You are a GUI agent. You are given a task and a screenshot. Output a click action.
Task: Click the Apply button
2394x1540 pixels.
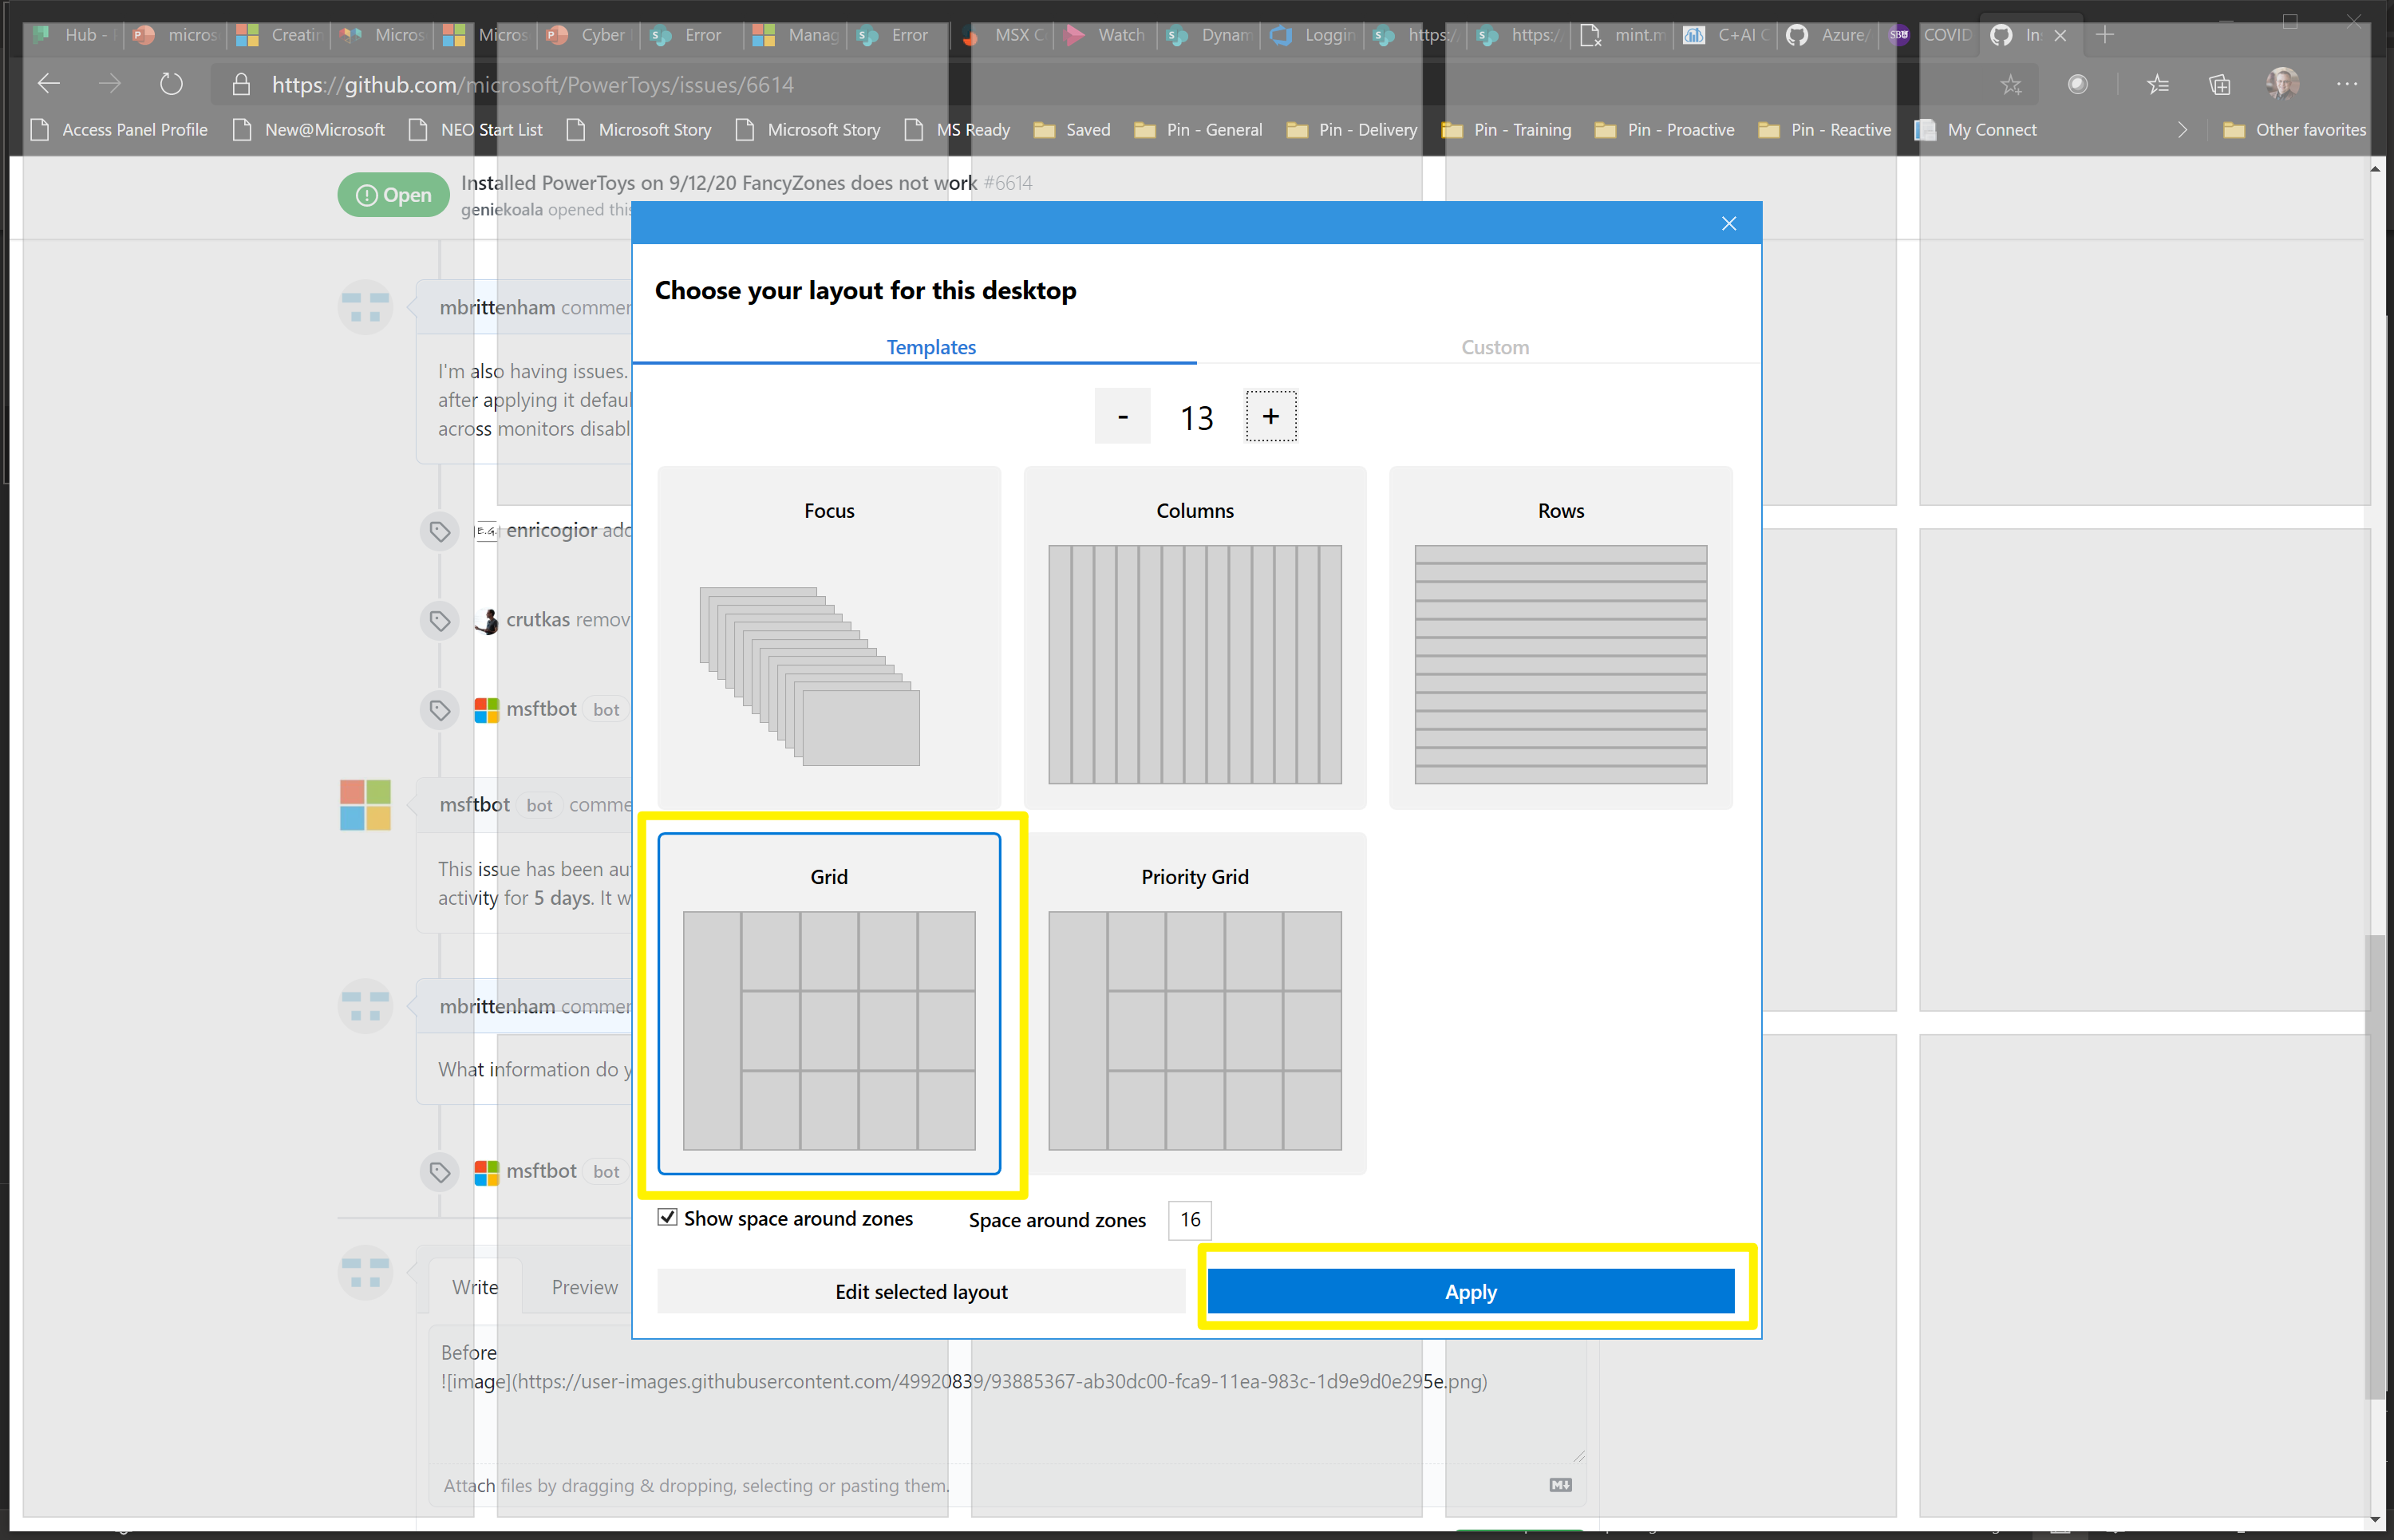tap(1470, 1291)
